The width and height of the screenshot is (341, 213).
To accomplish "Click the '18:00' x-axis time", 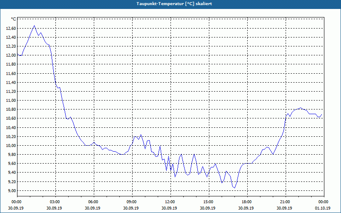I will coord(248,202).
